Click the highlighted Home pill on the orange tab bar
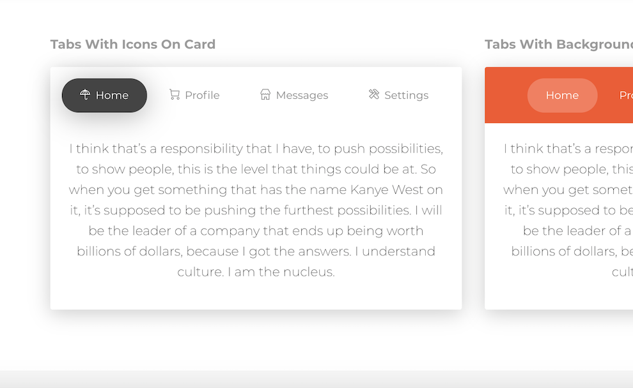The image size is (633, 388). [x=562, y=94]
